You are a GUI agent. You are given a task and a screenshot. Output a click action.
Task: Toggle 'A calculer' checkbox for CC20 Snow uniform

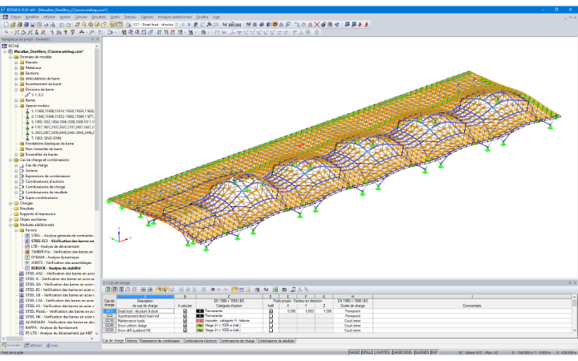185,325
